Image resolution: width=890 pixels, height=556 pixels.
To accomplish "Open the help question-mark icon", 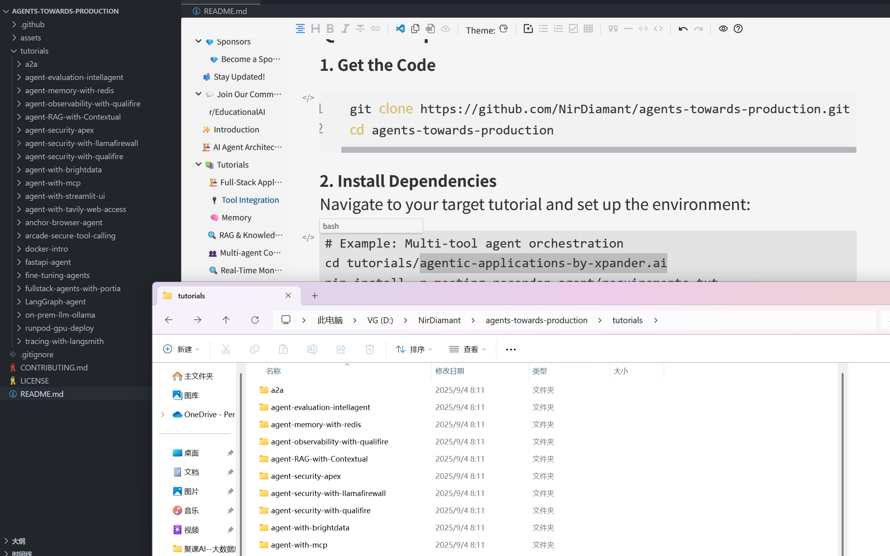I will (x=738, y=29).
